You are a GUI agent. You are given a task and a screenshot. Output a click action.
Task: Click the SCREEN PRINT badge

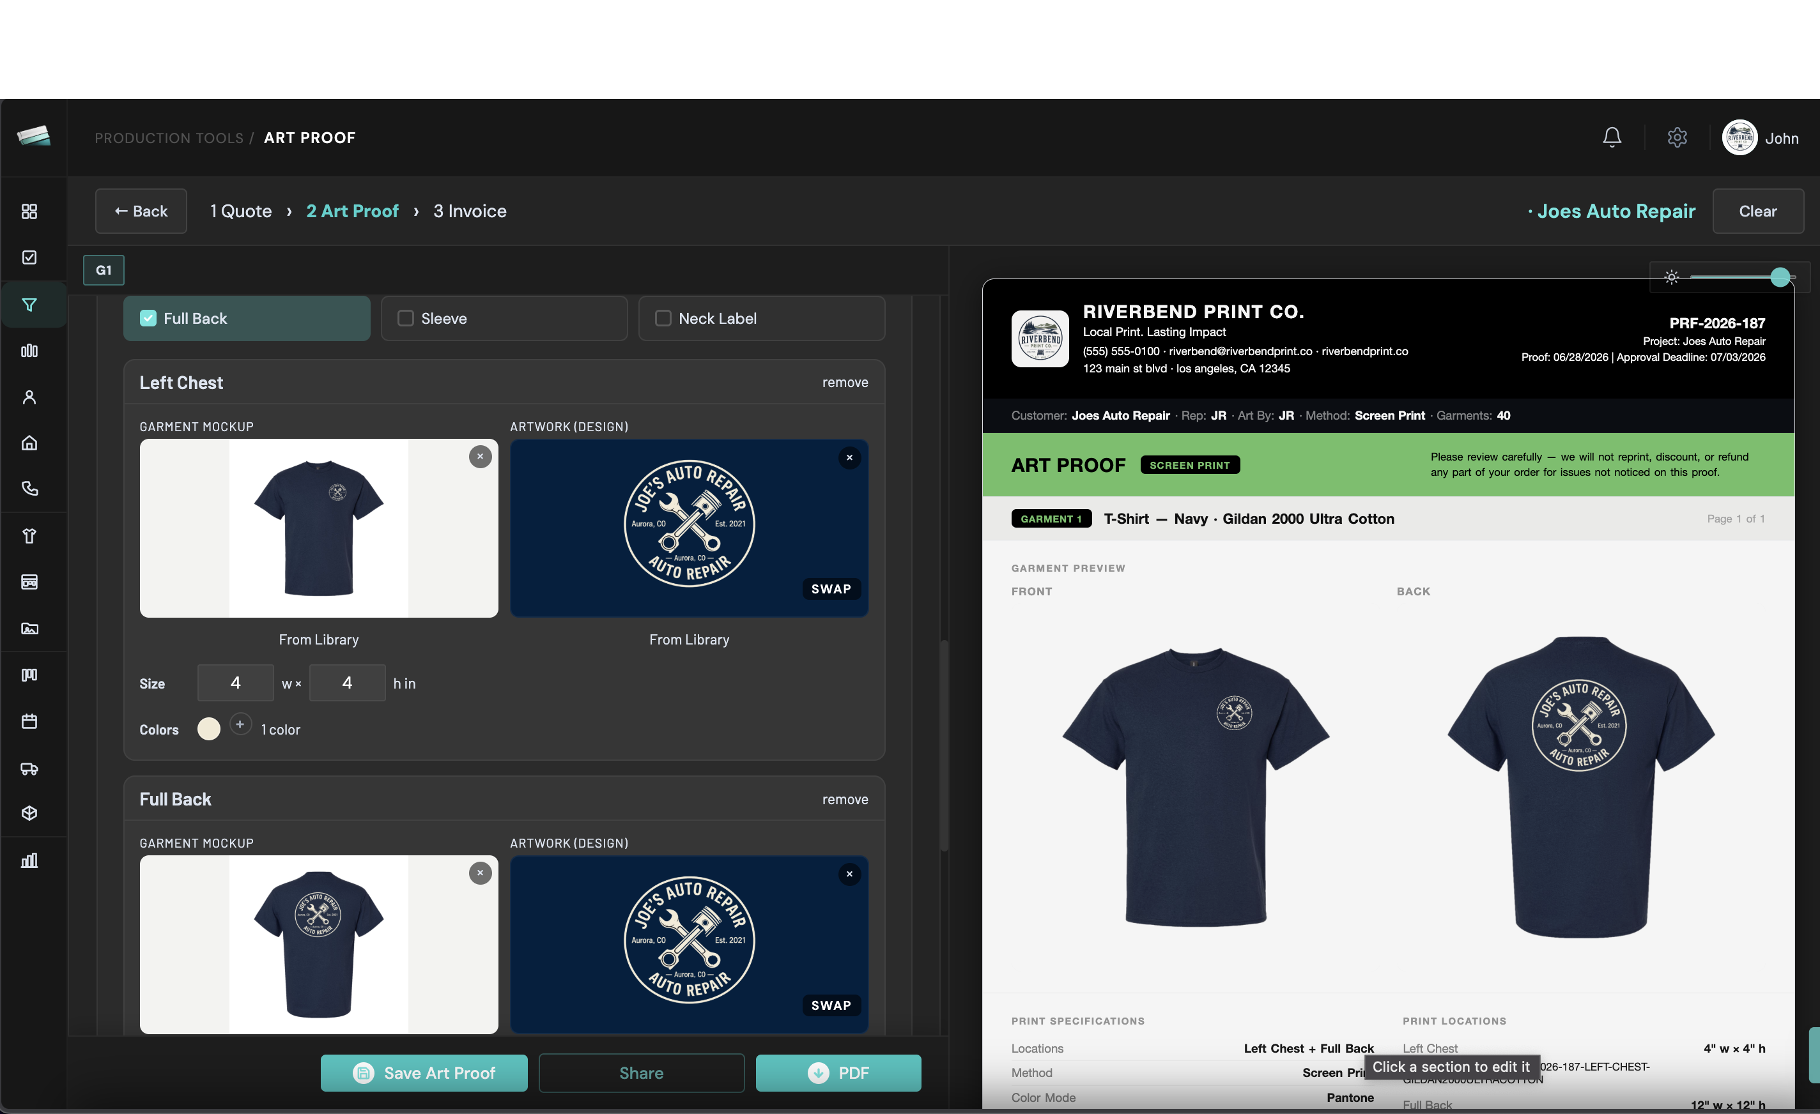click(x=1189, y=465)
